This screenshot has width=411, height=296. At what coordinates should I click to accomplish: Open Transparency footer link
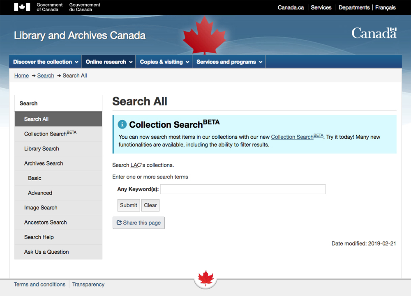(x=88, y=285)
